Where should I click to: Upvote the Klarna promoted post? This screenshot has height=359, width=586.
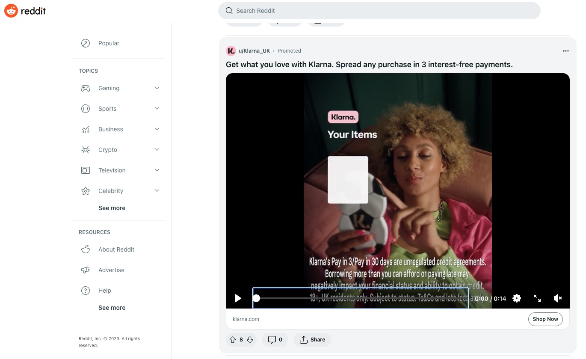coord(232,339)
